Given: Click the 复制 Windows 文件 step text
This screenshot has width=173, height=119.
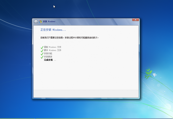Looking at the screenshot, I should coord(52,47).
